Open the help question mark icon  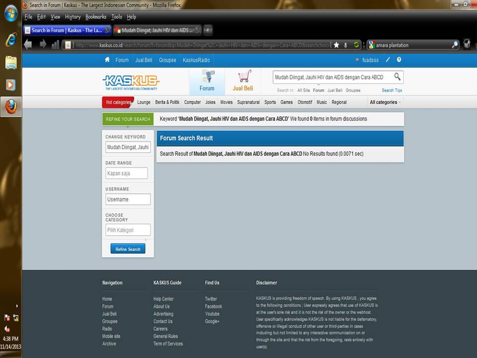[x=399, y=60]
